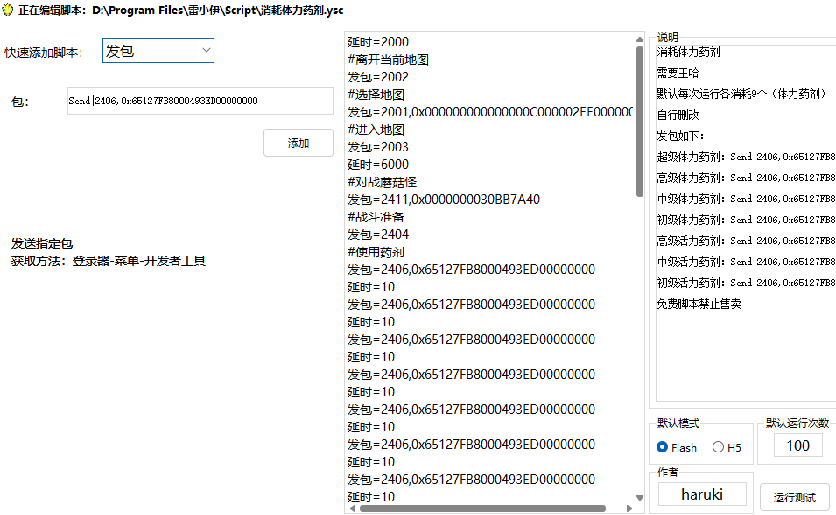This screenshot has height=515, width=836.
Task: Click the 默认运行次数 field showing 100
Action: pos(797,445)
